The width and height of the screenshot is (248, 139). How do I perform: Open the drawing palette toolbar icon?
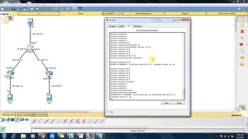[x=74, y=9]
